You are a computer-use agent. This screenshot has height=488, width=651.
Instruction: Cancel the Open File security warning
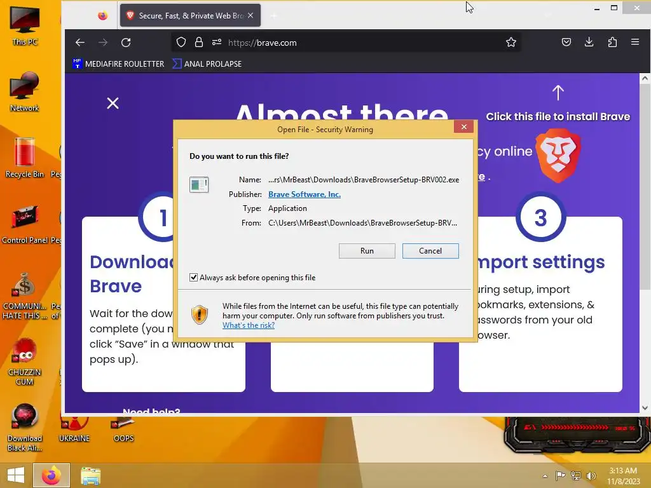(430, 250)
